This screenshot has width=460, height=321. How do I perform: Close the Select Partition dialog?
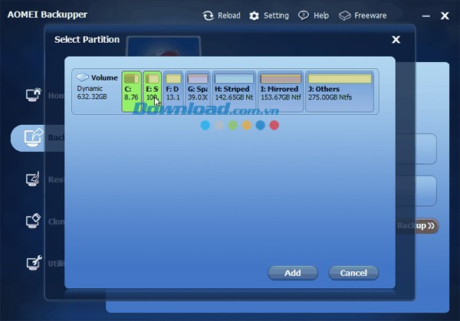click(x=396, y=40)
